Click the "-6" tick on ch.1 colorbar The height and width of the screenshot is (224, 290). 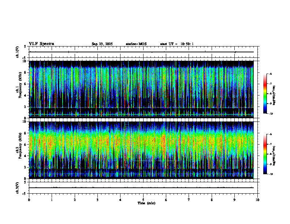coord(270,74)
